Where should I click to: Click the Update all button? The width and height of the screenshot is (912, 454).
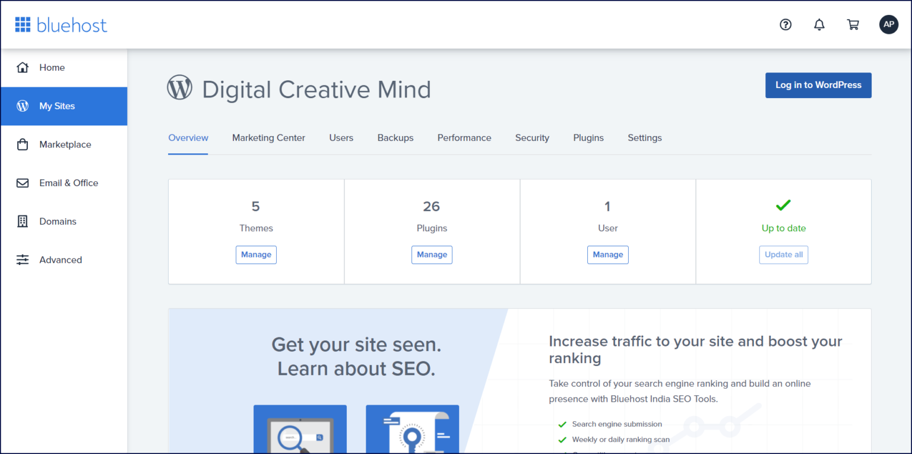pos(784,254)
